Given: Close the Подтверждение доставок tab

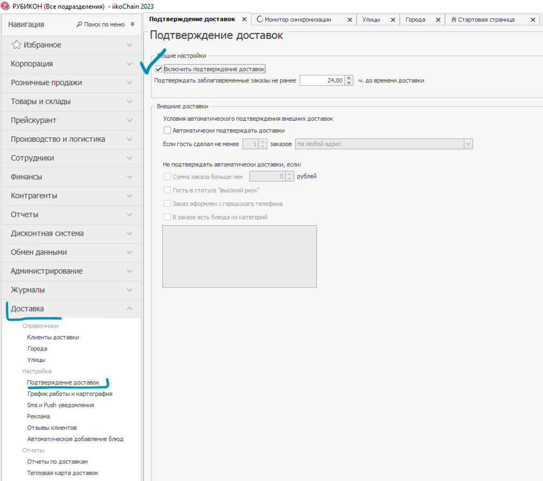Looking at the screenshot, I should (x=244, y=19).
